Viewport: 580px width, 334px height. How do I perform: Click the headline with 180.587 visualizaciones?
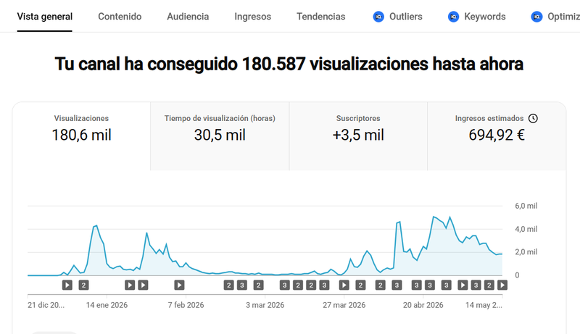(x=289, y=64)
